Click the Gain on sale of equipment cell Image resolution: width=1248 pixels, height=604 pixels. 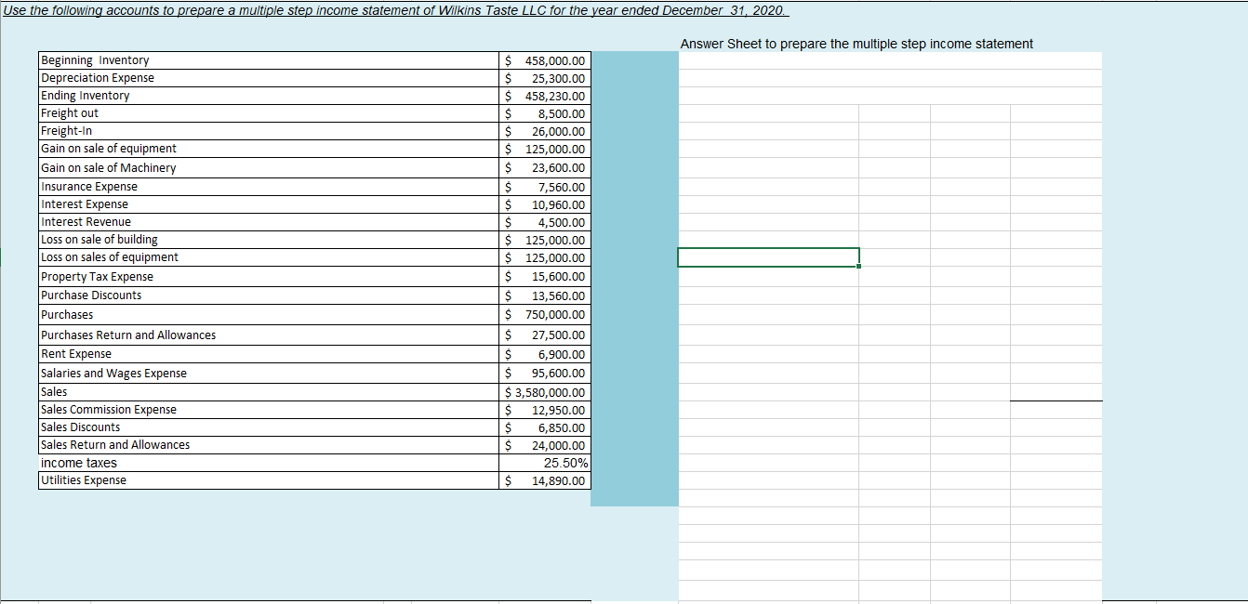point(270,149)
